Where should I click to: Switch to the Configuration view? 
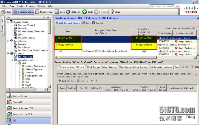(23, 12)
